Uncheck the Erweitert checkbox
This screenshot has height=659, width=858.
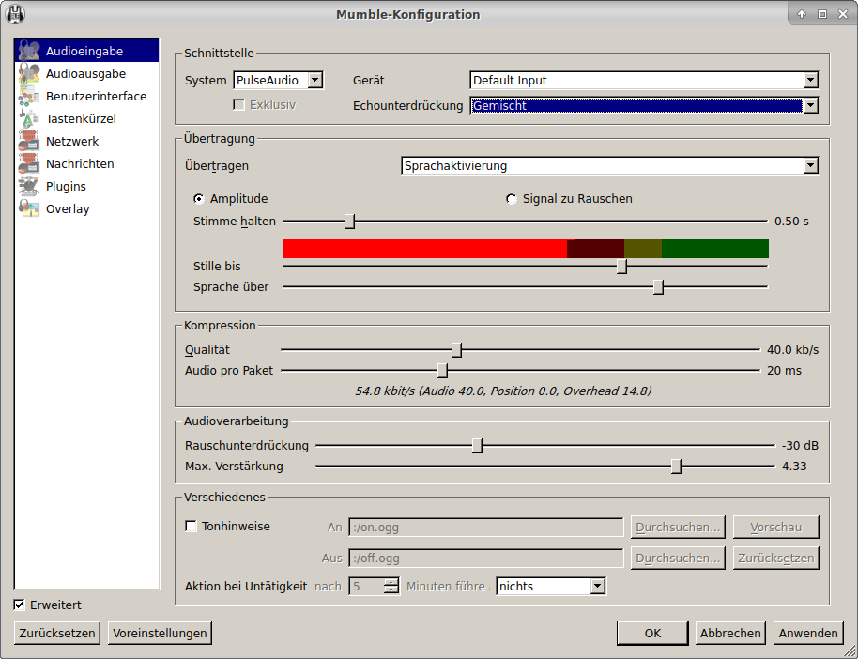point(20,605)
